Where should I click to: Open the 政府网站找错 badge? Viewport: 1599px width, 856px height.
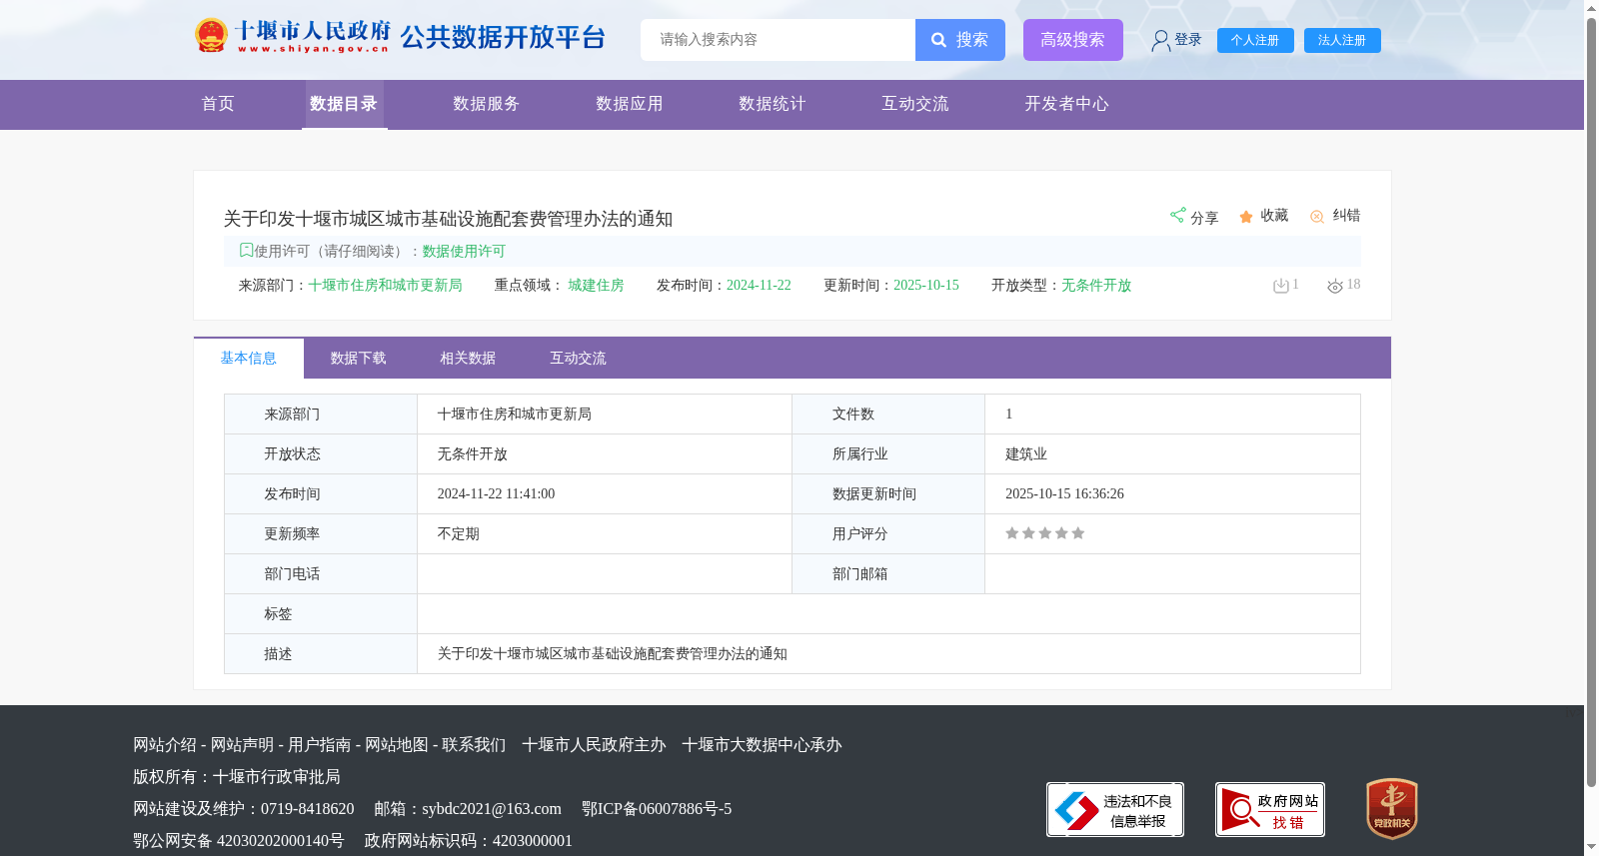pyautogui.click(x=1270, y=809)
